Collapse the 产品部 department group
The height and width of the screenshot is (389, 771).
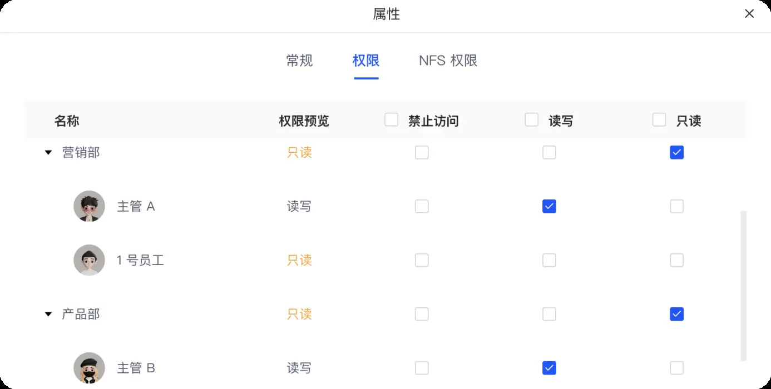[48, 314]
